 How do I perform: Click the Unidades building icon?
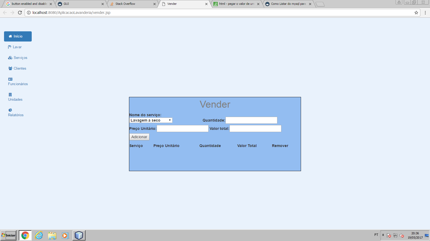pos(10,95)
